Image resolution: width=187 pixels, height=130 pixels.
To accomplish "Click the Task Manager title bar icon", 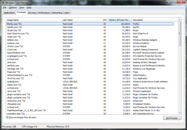I will pyautogui.click(x=3, y=2).
